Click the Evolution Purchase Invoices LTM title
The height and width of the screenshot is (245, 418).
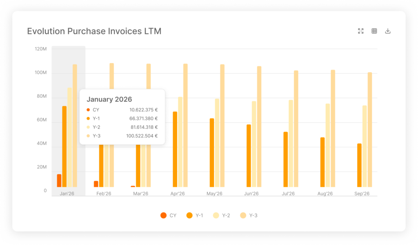(x=94, y=31)
